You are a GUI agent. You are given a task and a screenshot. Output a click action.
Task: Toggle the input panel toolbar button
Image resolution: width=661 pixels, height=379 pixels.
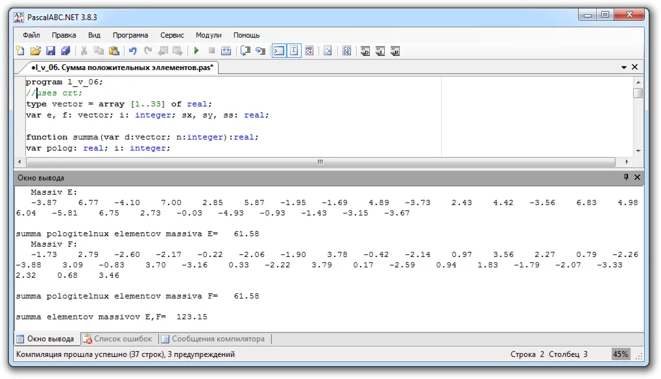[294, 51]
